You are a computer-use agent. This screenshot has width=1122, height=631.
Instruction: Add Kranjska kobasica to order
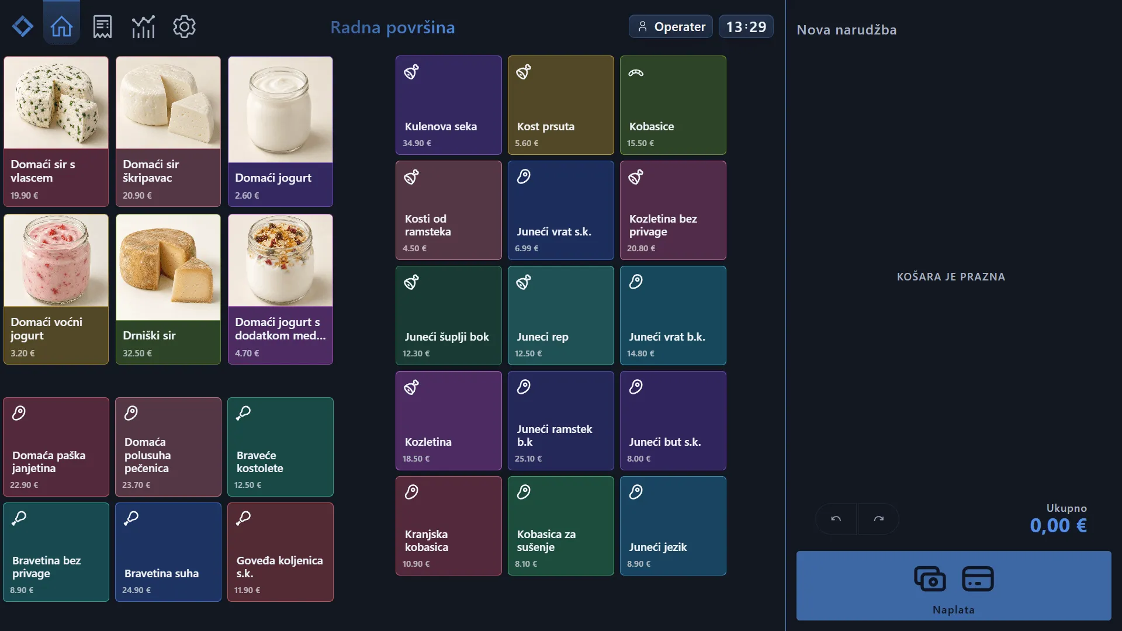(449, 526)
